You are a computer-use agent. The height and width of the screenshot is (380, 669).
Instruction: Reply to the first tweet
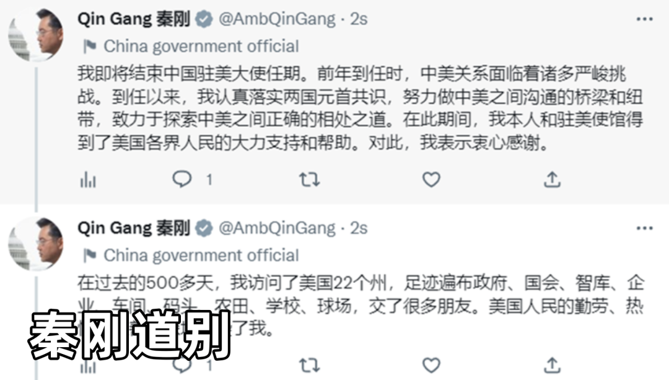click(x=182, y=179)
